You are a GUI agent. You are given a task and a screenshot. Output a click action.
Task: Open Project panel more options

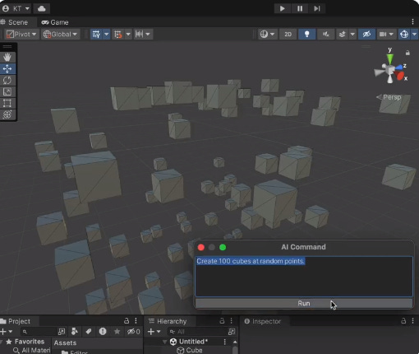click(136, 321)
